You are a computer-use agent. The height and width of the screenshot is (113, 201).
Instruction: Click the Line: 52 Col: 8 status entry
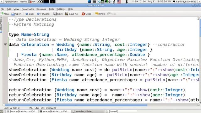click(12, 108)
